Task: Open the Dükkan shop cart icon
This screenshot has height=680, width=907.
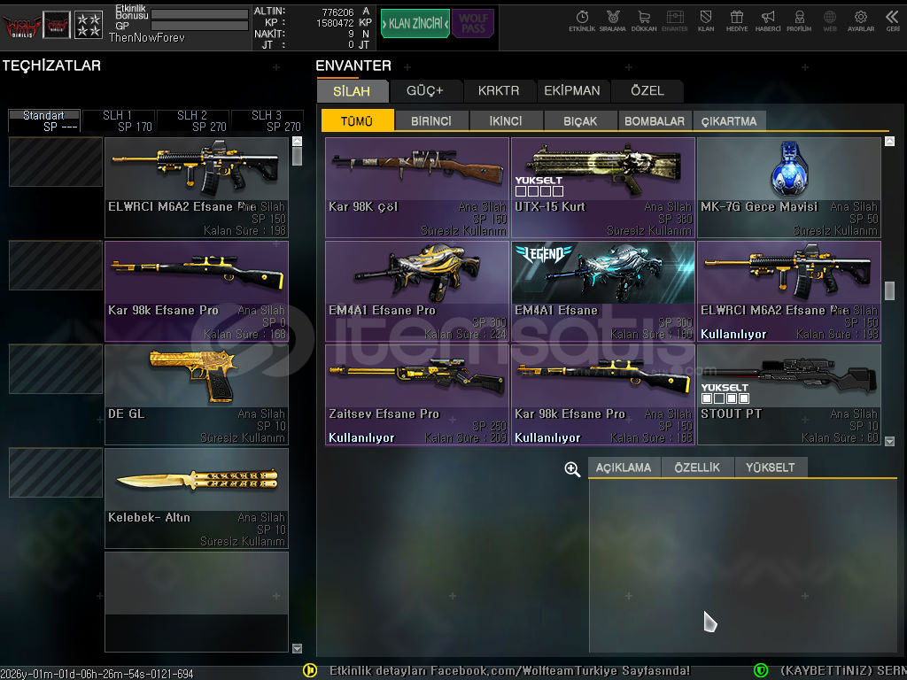Action: (x=644, y=21)
